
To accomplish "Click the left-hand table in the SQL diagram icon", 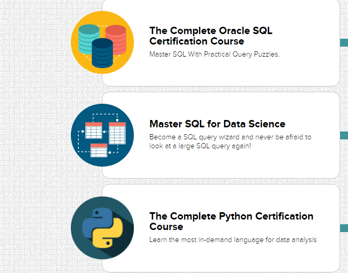I will [93, 130].
